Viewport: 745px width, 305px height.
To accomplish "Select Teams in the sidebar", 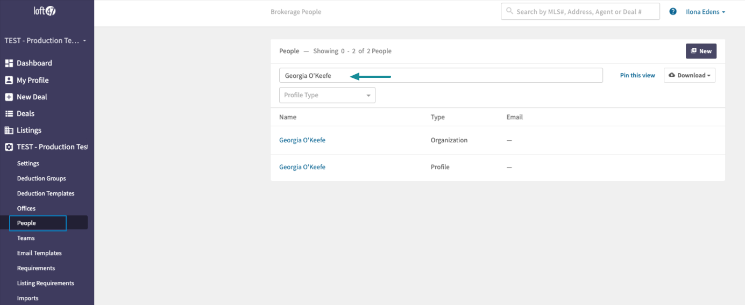I will coord(26,238).
